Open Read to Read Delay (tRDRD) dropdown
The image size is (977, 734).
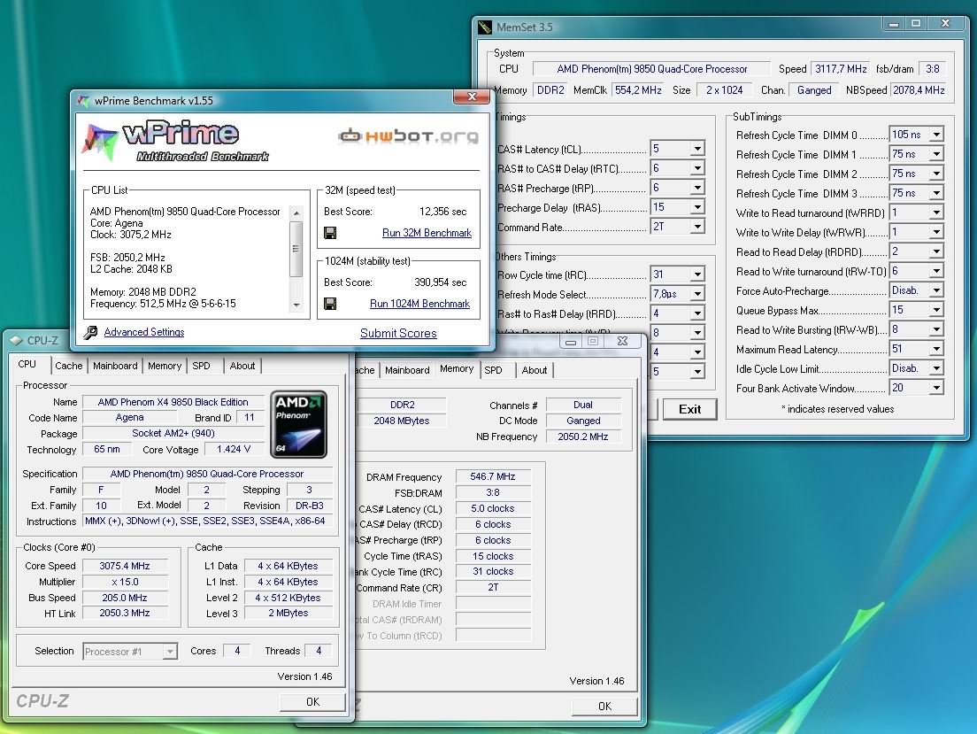(x=936, y=251)
